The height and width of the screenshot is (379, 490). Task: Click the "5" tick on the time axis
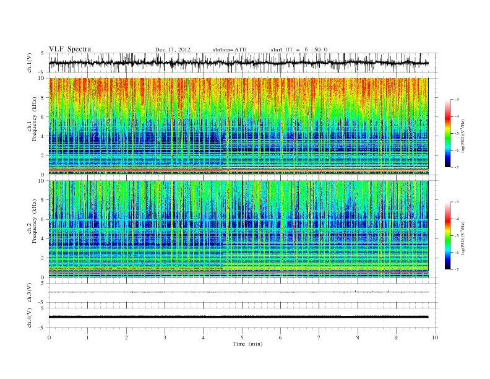(x=242, y=338)
